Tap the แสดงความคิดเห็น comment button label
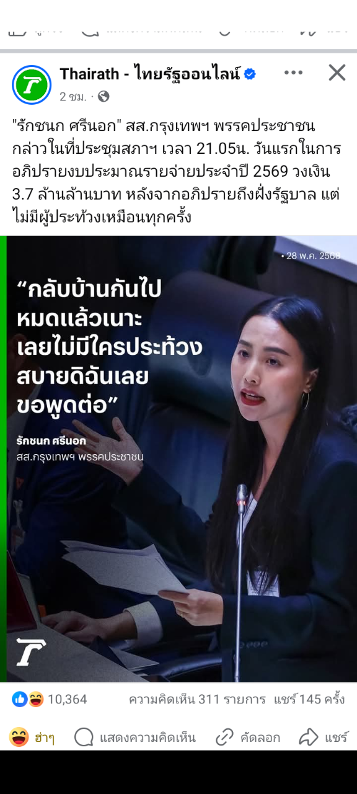357x794 pixels. pos(148,738)
